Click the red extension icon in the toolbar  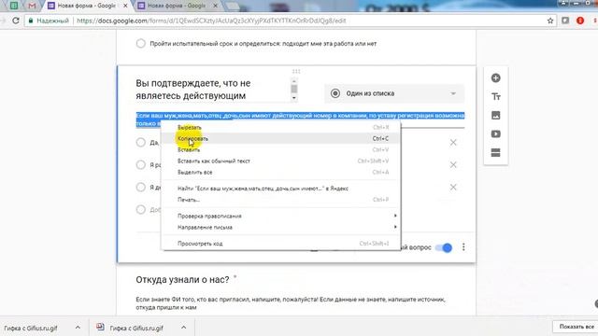coord(580,21)
